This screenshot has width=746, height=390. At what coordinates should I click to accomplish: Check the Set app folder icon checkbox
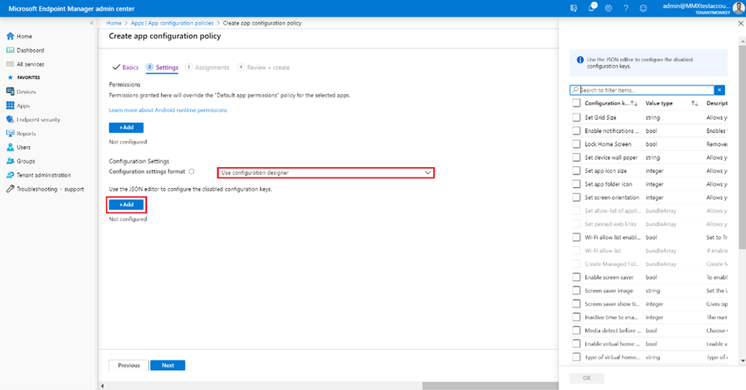coord(576,184)
